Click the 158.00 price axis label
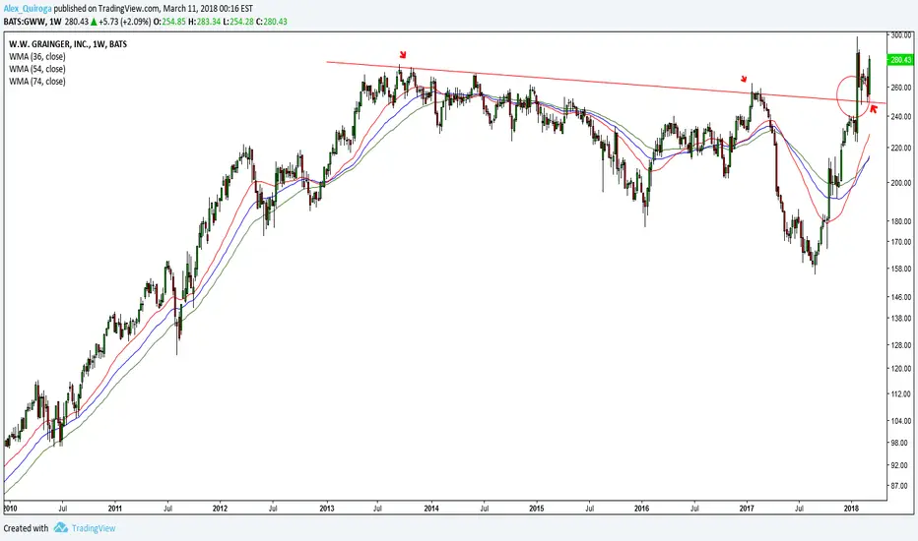This screenshot has height=541, width=918. tap(901, 270)
